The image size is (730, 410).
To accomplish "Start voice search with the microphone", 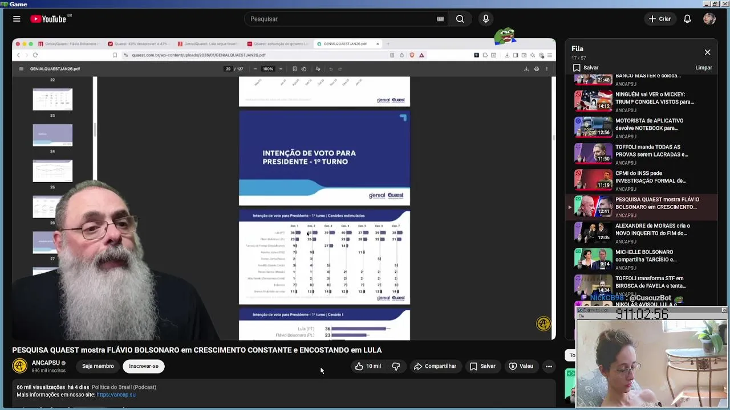I will (486, 19).
